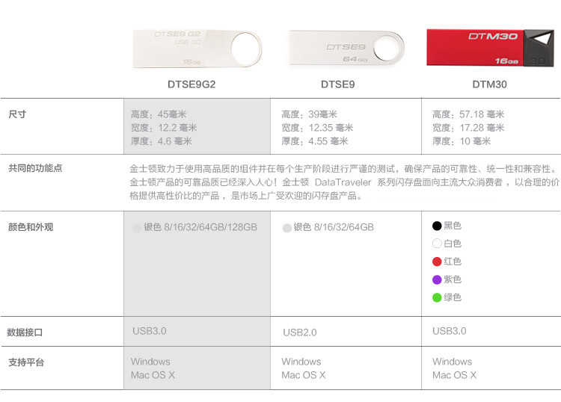Image resolution: width=561 pixels, height=402 pixels.
Task: Click Windows in DTSE9 platform cell
Action: (x=301, y=362)
